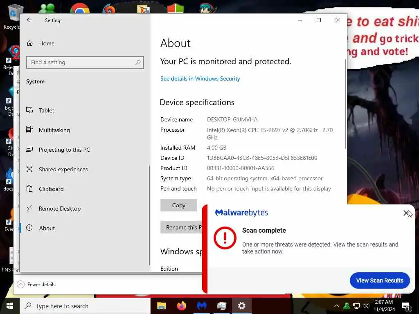Select Device ID value 1DBBCAA0-43CB-48E5-8053-D5F853E81E00

click(x=262, y=158)
